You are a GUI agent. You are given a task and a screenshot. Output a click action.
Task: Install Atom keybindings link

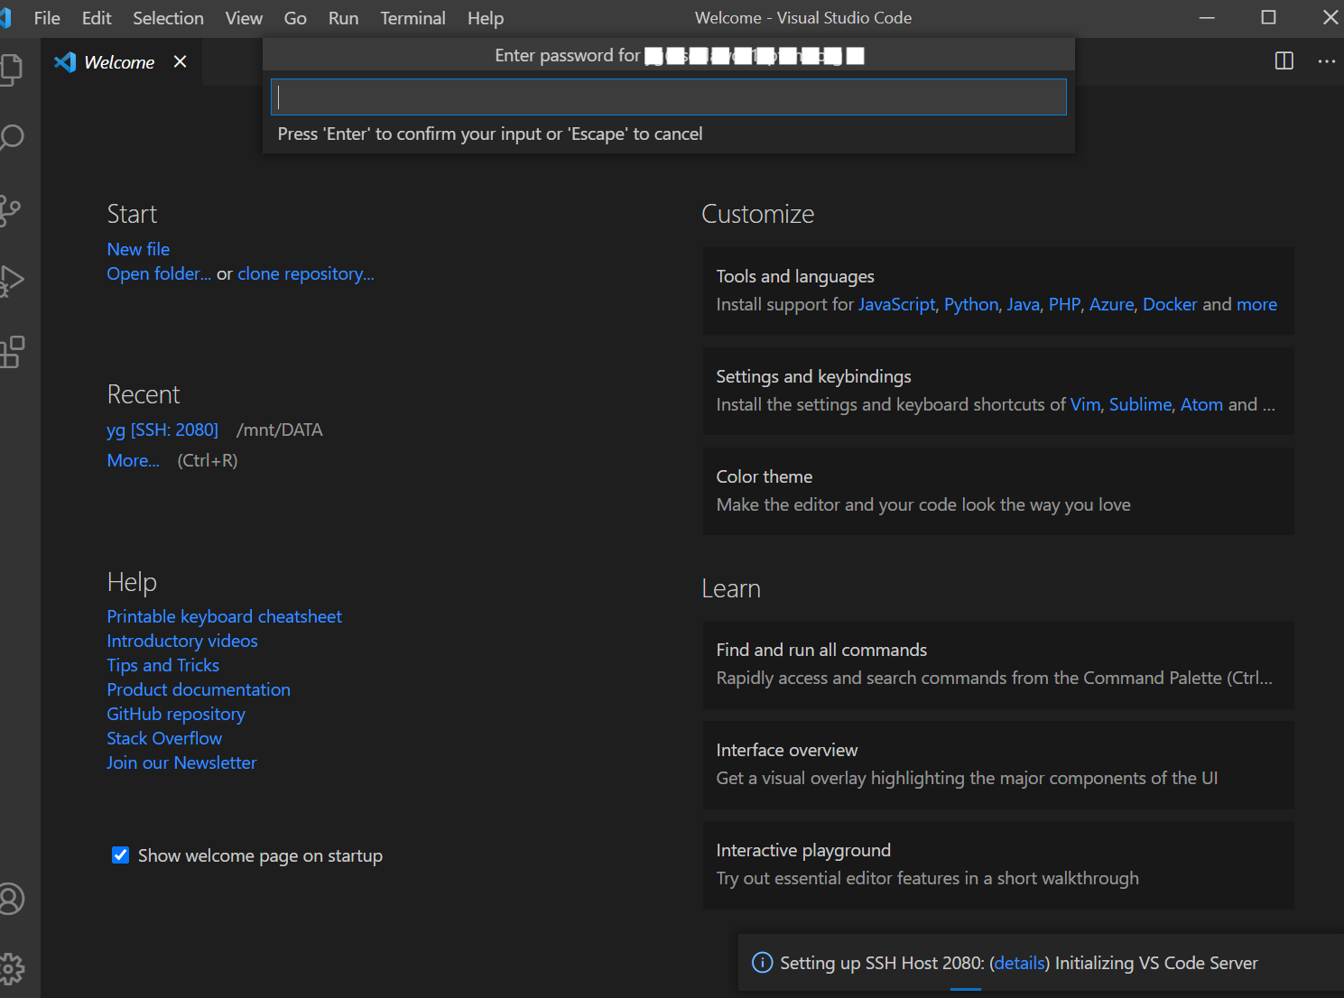pyautogui.click(x=1201, y=404)
